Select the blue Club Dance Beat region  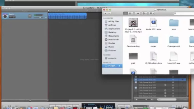pyautogui.click(x=67, y=16)
